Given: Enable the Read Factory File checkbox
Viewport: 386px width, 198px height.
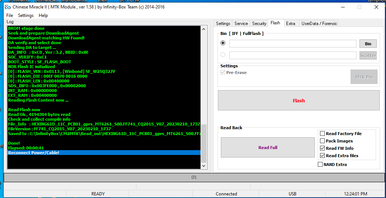Looking at the screenshot, I should (323, 134).
